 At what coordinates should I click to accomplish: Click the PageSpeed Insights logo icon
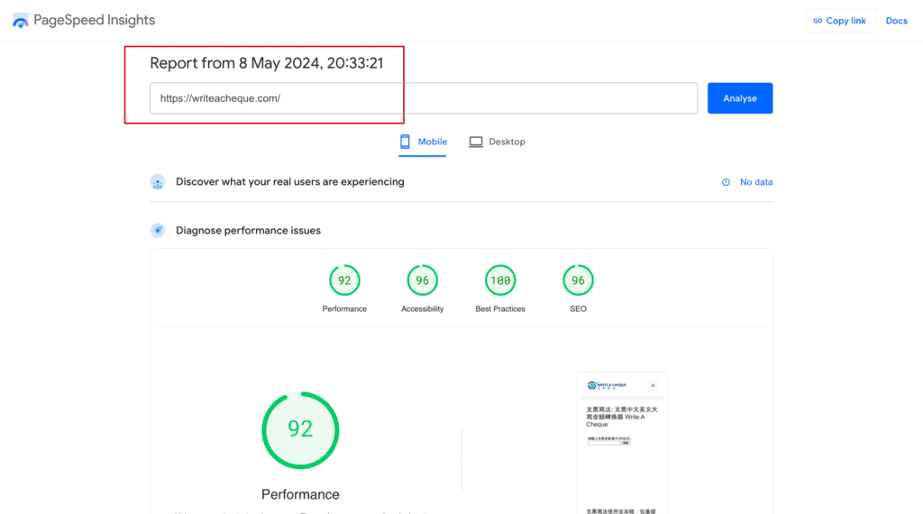pos(21,21)
